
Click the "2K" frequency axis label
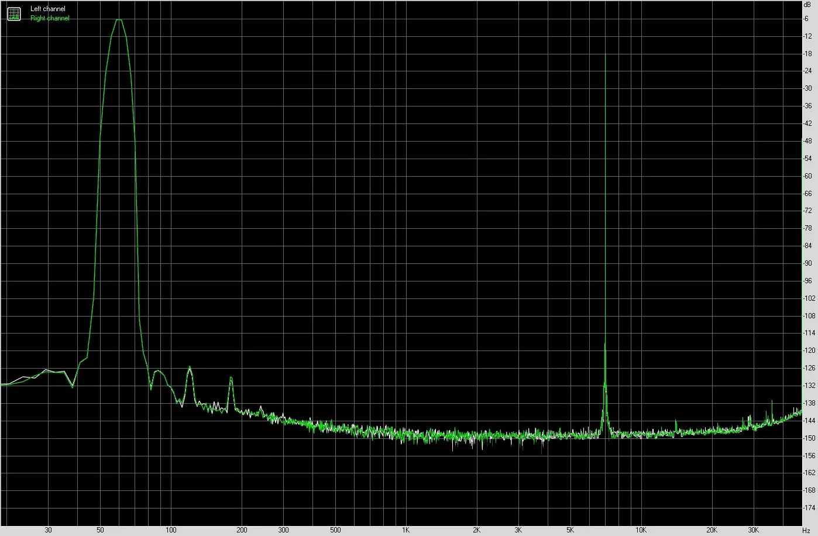(x=477, y=530)
